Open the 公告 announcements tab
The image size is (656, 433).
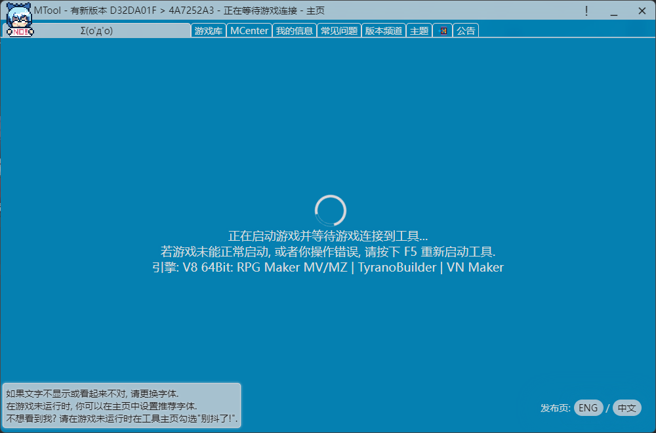(x=466, y=31)
